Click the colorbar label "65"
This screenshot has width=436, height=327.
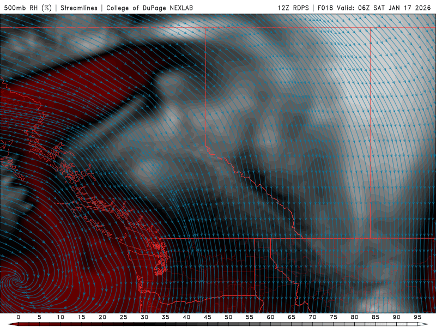(292, 317)
